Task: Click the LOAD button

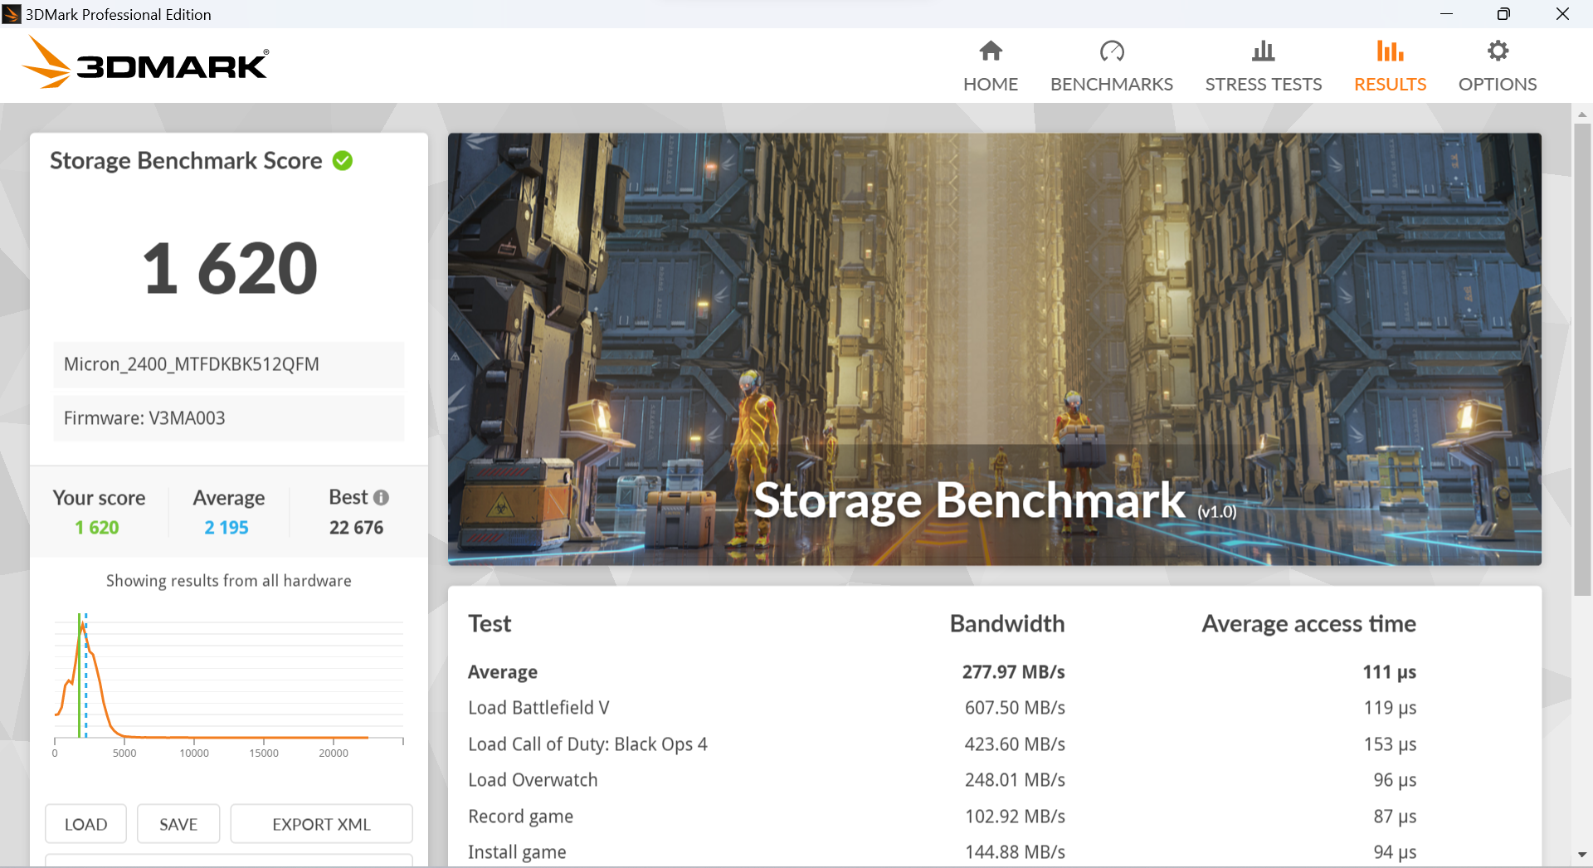Action: tap(86, 824)
